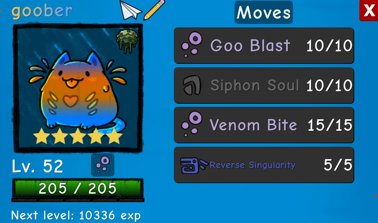This screenshot has height=223, width=378.
Task: Click the pencil rename icon
Action: pyautogui.click(x=154, y=9)
